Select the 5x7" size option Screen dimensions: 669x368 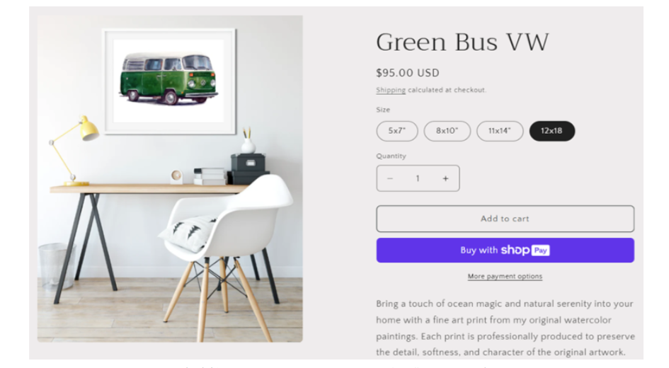(396, 131)
